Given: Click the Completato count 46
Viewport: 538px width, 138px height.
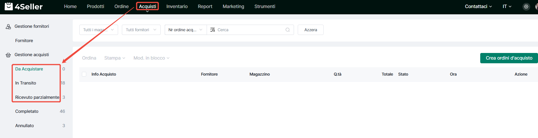Looking at the screenshot, I should click(x=62, y=111).
